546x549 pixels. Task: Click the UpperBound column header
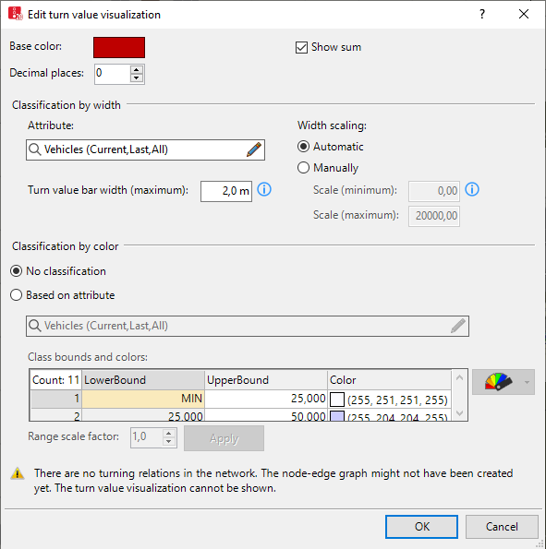266,380
